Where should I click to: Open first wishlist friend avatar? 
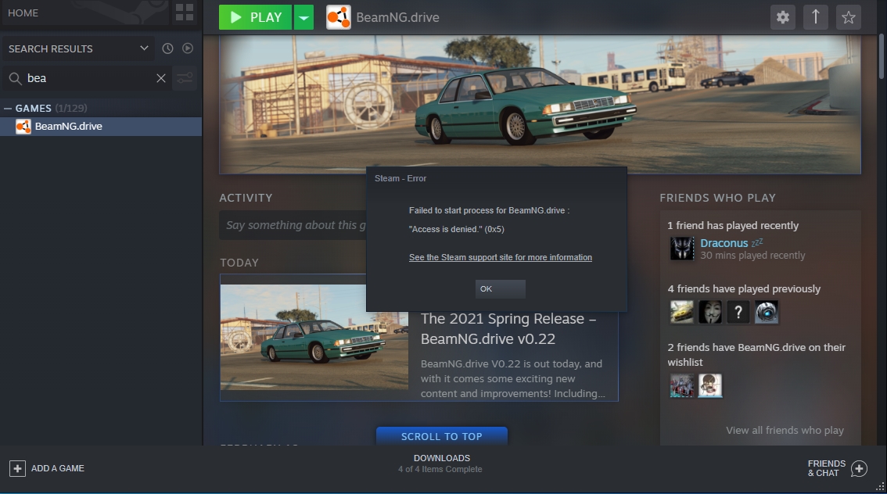pyautogui.click(x=681, y=385)
